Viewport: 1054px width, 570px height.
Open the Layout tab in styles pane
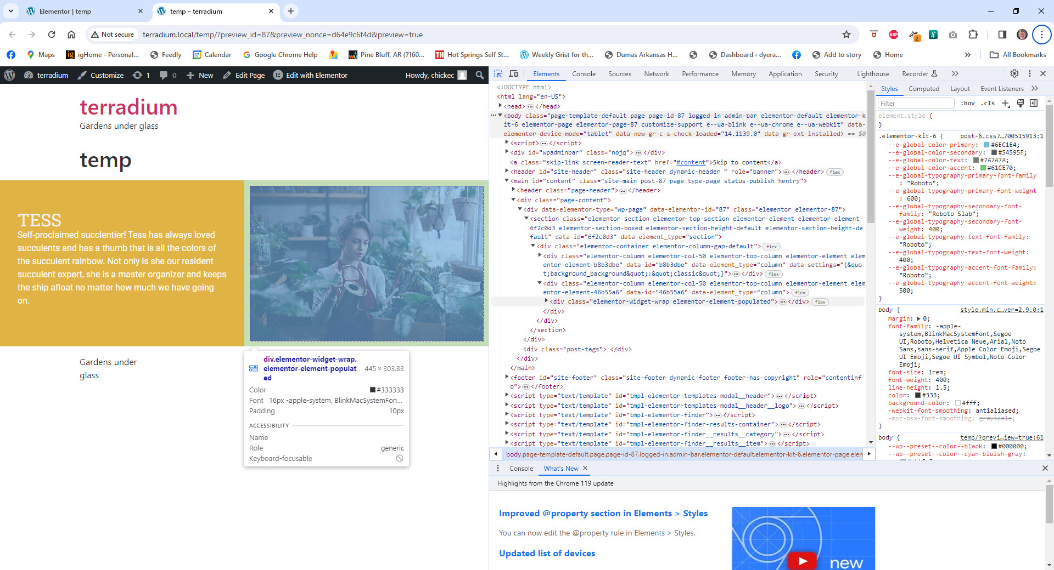tap(960, 89)
